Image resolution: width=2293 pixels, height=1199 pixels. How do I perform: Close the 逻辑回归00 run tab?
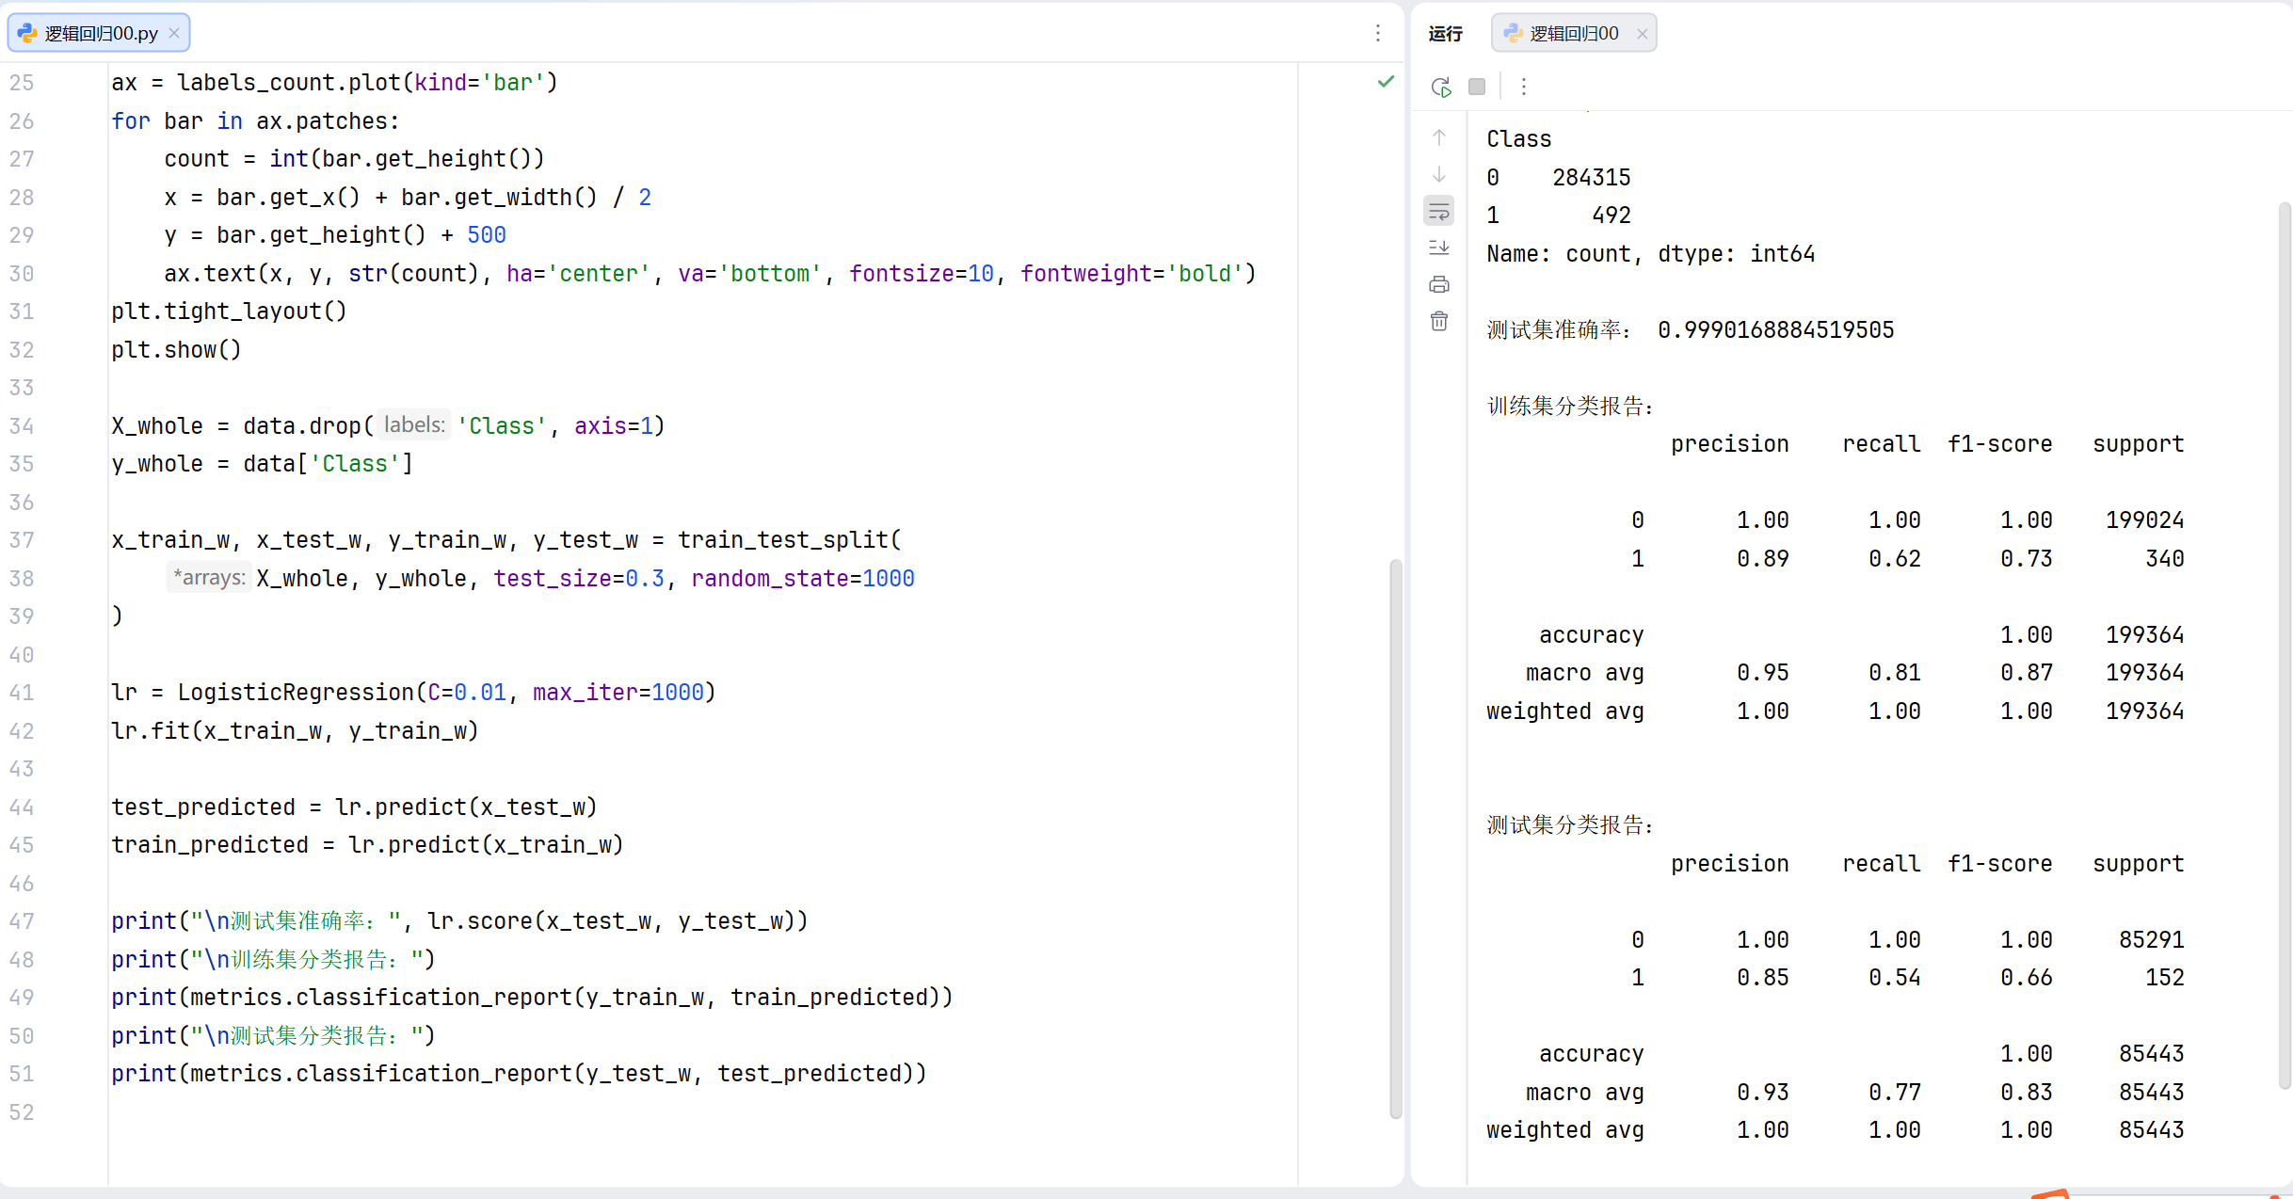[x=1643, y=33]
